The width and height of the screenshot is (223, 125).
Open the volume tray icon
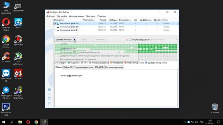197,122
